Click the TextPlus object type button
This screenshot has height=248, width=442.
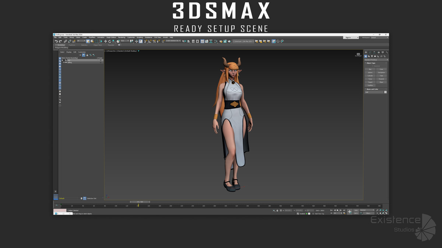(370, 86)
